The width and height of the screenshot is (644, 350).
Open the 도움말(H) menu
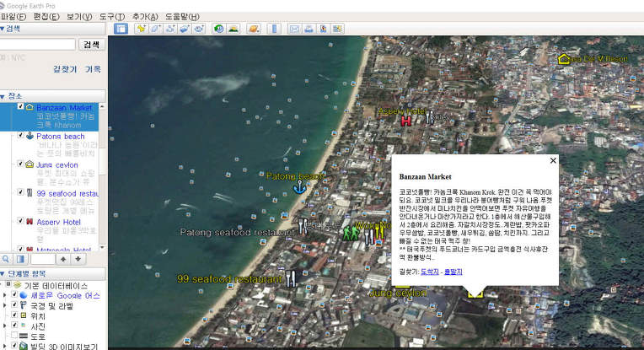[182, 17]
